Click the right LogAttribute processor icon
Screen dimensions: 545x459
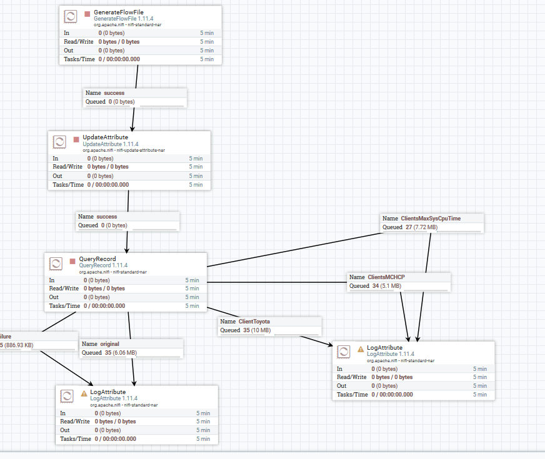point(343,352)
